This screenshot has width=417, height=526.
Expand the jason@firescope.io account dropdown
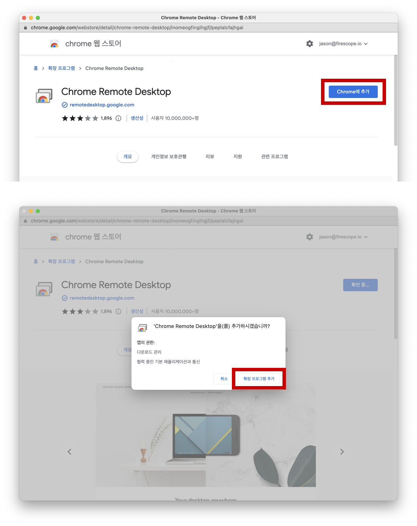point(343,44)
